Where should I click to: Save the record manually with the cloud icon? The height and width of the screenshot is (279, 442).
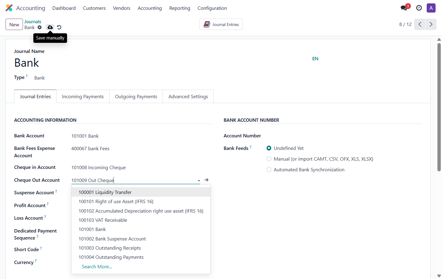[50, 27]
